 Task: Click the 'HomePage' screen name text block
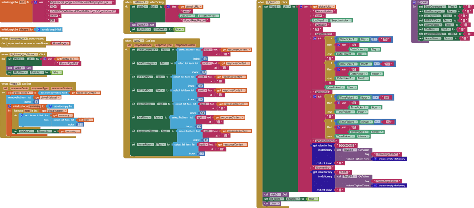[x=59, y=43]
